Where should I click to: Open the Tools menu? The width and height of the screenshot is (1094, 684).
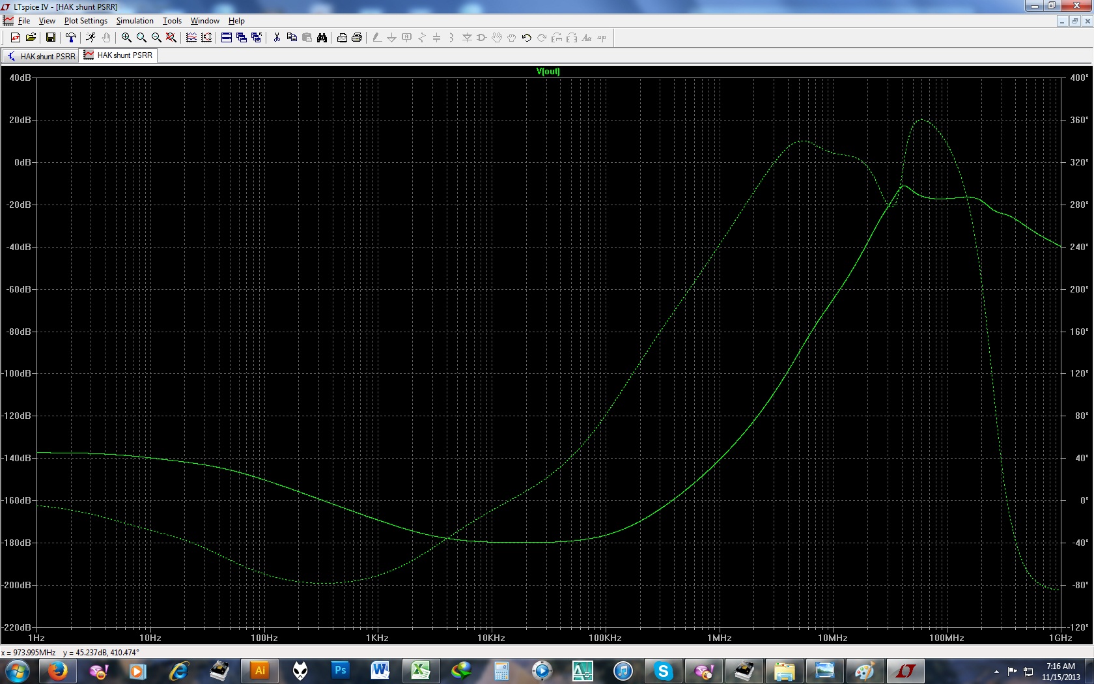click(x=172, y=21)
